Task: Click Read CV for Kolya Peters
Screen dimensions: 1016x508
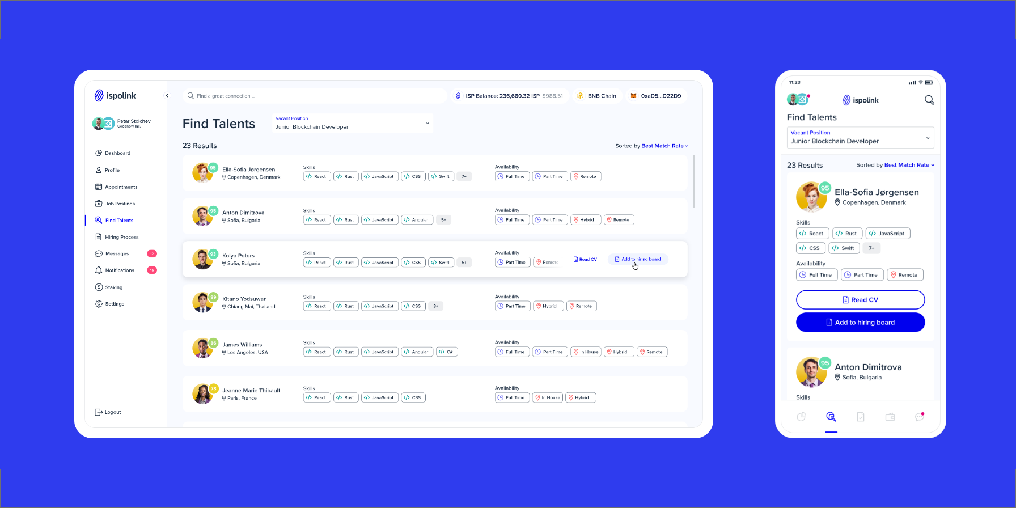Action: tap(585, 259)
